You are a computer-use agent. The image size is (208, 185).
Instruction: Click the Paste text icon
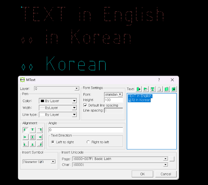click(x=174, y=89)
